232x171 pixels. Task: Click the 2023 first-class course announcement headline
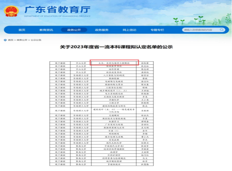click(116, 47)
